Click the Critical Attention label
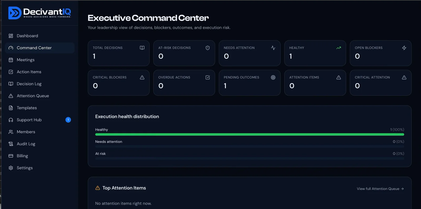Screen dimensions: 421x209 372,77
